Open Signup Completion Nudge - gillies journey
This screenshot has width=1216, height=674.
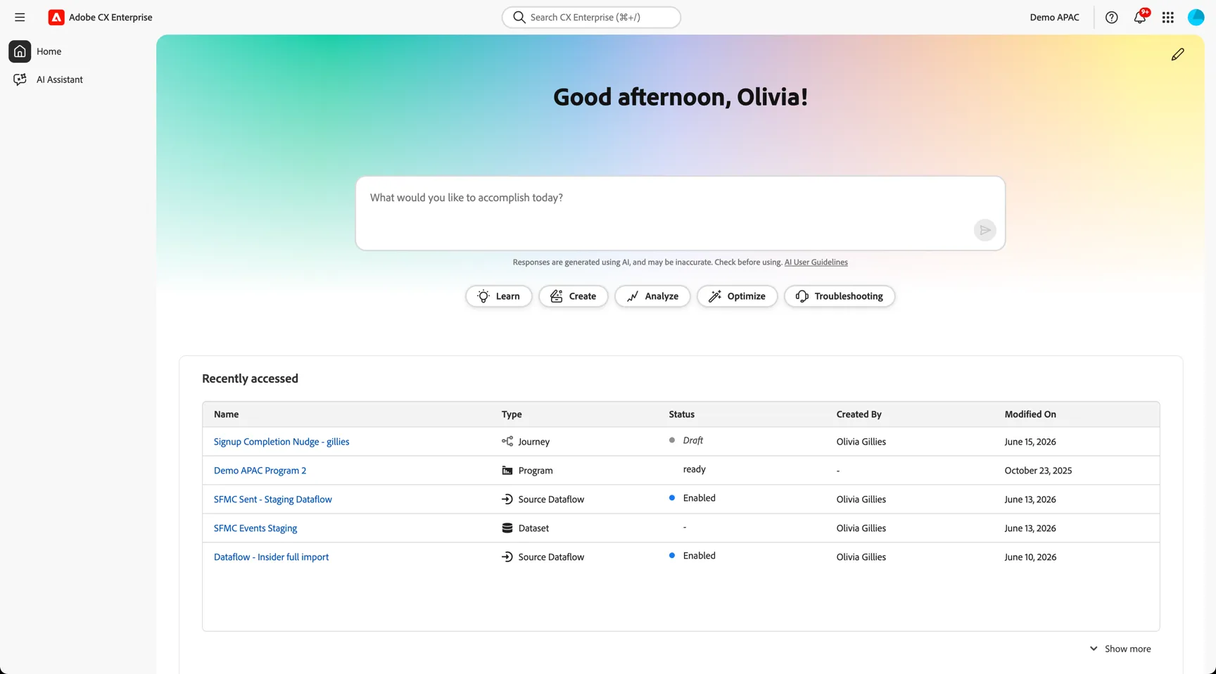point(281,441)
